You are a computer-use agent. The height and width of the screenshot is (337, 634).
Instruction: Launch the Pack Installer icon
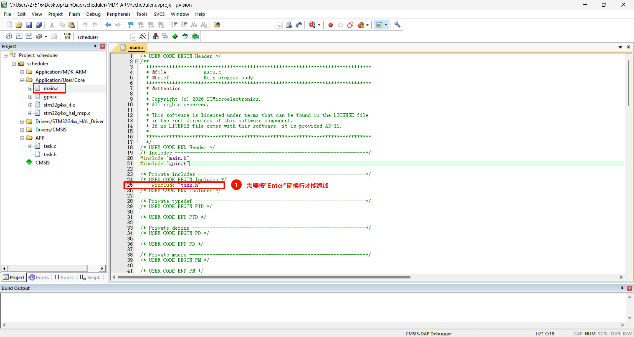pos(195,36)
